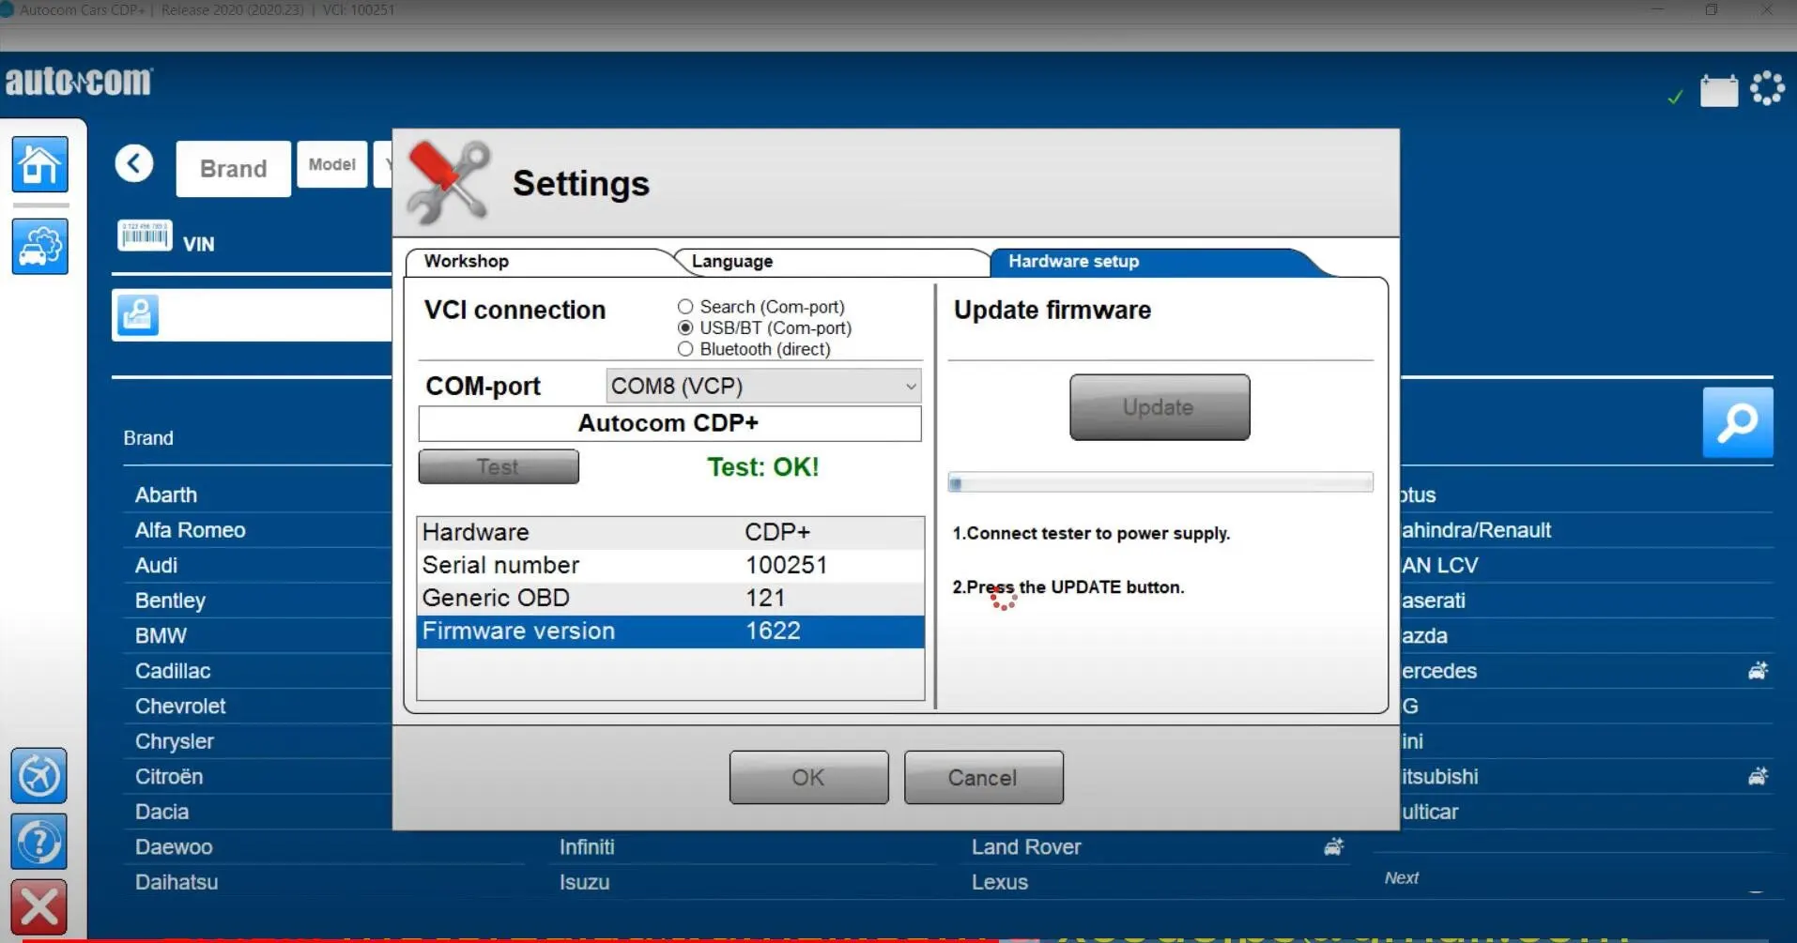Confirm settings with OK button
This screenshot has width=1797, height=943.
(808, 777)
